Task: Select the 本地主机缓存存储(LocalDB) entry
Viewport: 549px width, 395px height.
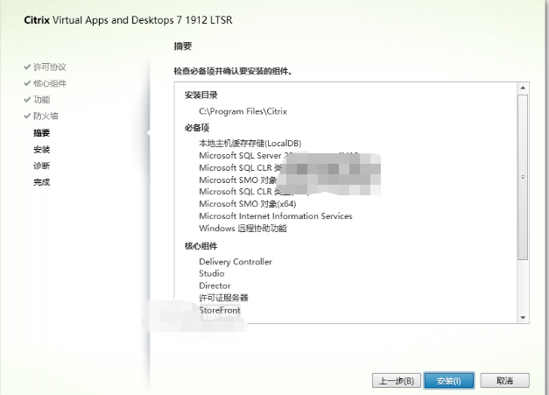Action: point(250,144)
